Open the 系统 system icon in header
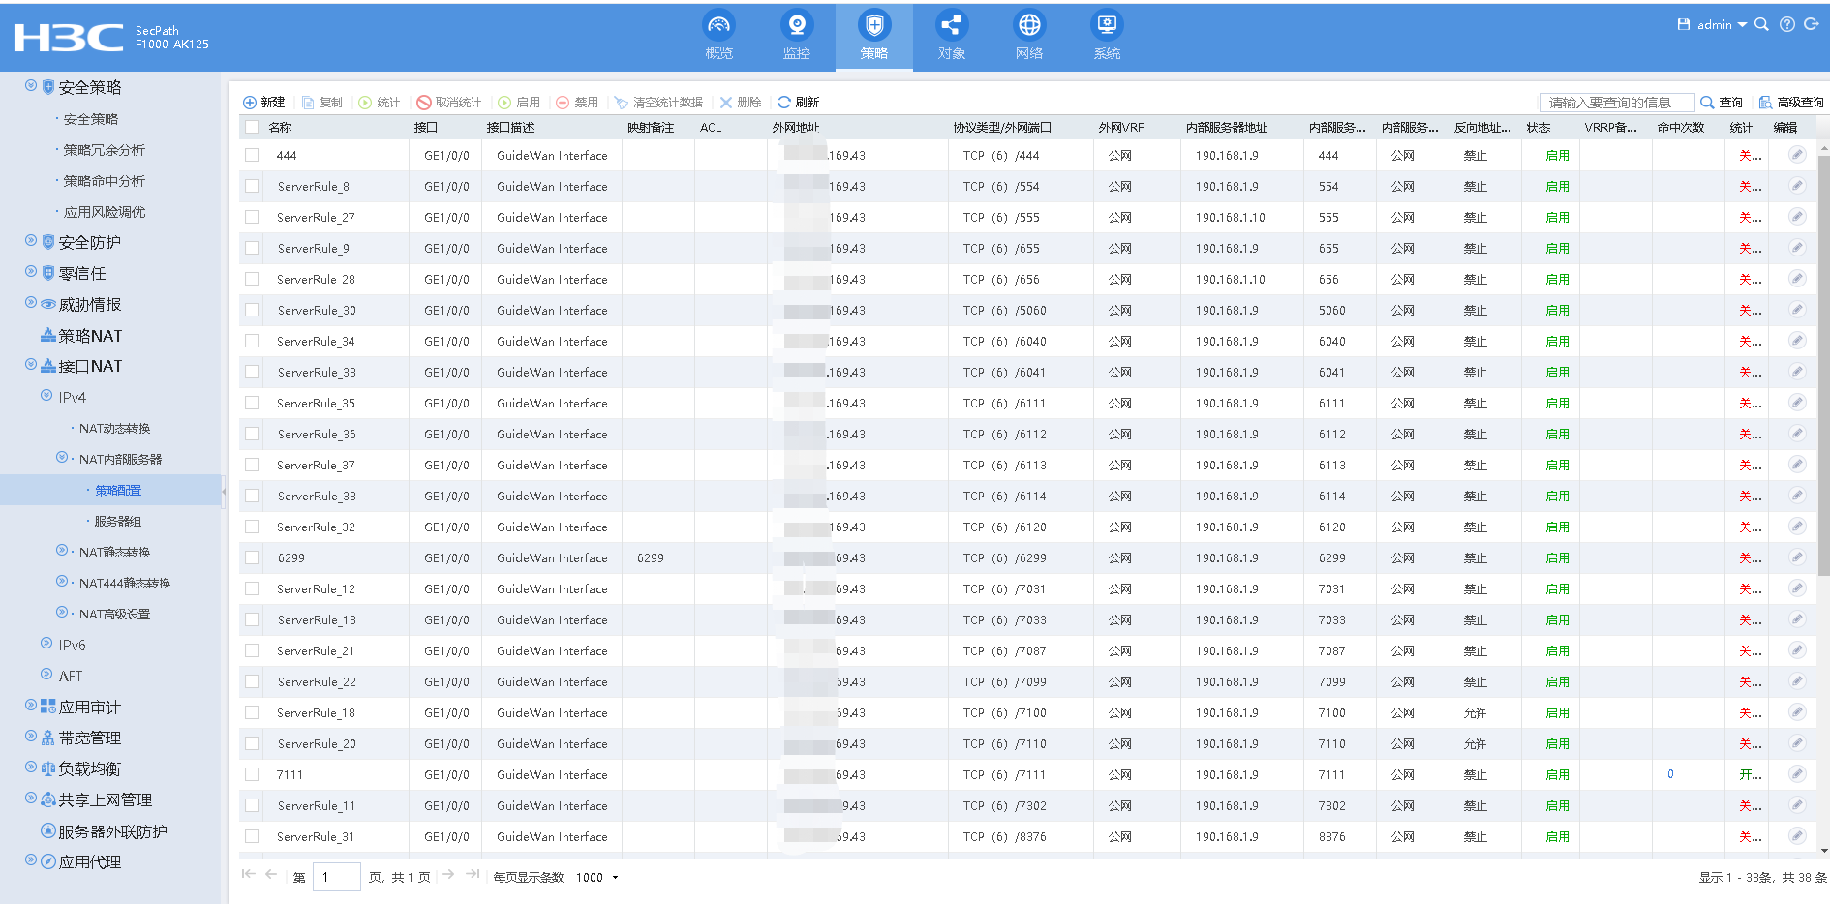1830x904 pixels. [1106, 26]
